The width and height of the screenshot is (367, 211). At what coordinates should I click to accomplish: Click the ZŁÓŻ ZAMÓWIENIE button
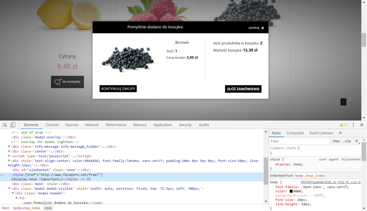click(x=243, y=89)
